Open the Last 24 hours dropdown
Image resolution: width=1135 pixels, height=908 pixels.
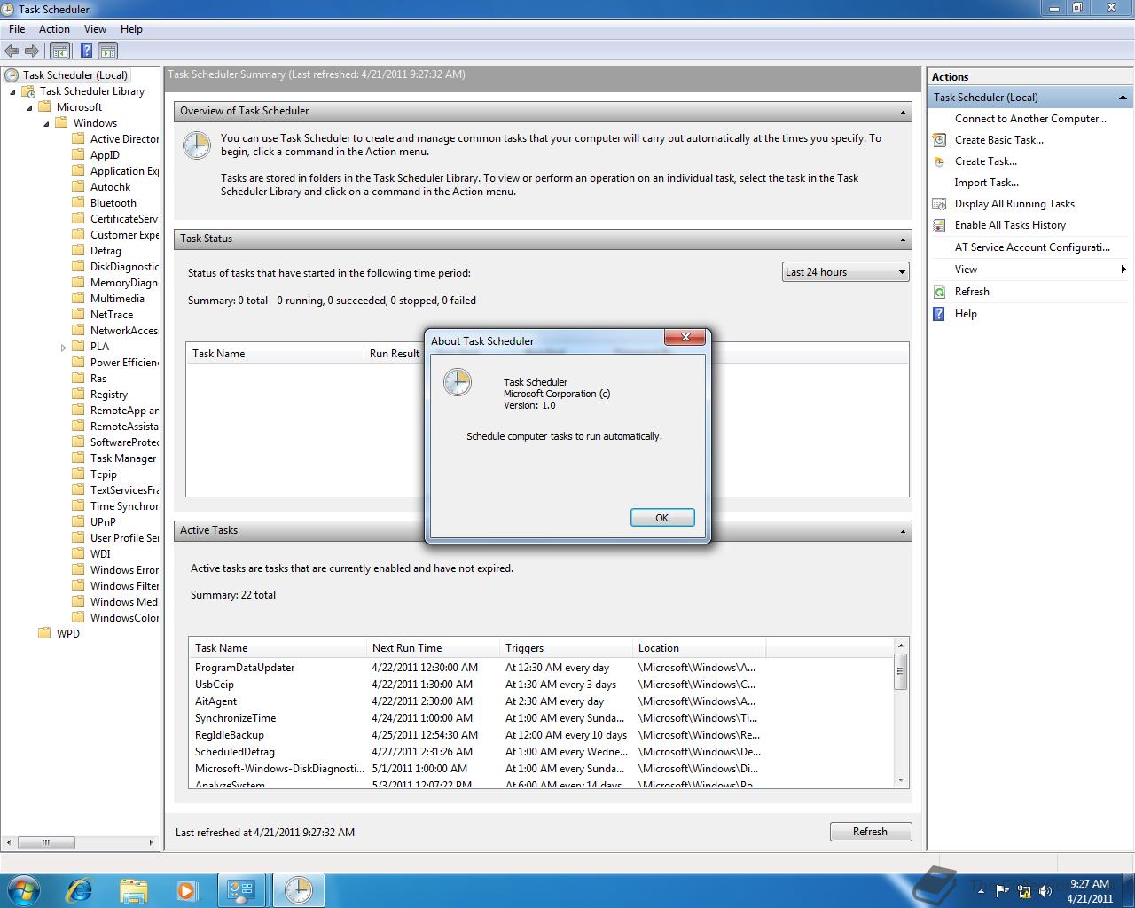(x=846, y=272)
